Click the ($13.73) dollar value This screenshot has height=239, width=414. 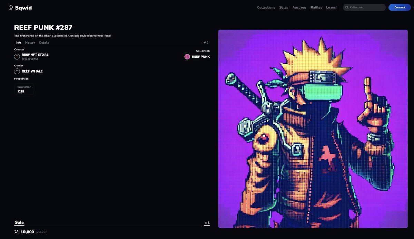click(41, 232)
